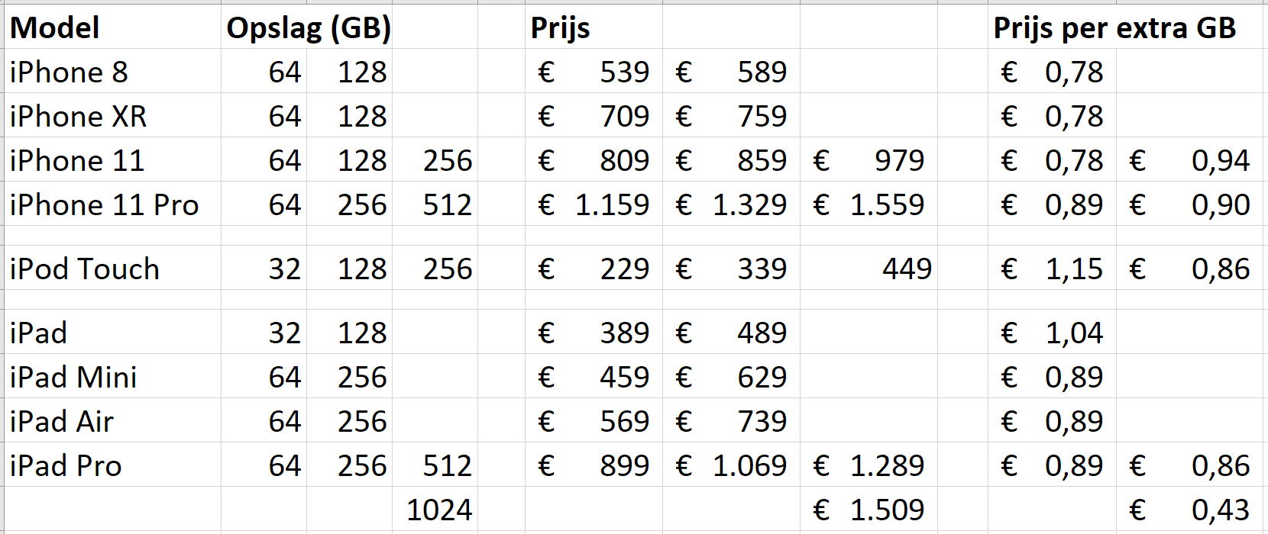Click the Opslag (GB) header cell
1268x534 pixels.
309,28
